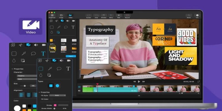Viewport: 222px width, 111px height.
Task: Expand preview with the fullscreen icon
Action: point(199,82)
